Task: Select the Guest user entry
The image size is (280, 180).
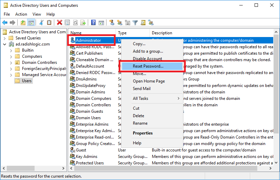Action: (81, 150)
